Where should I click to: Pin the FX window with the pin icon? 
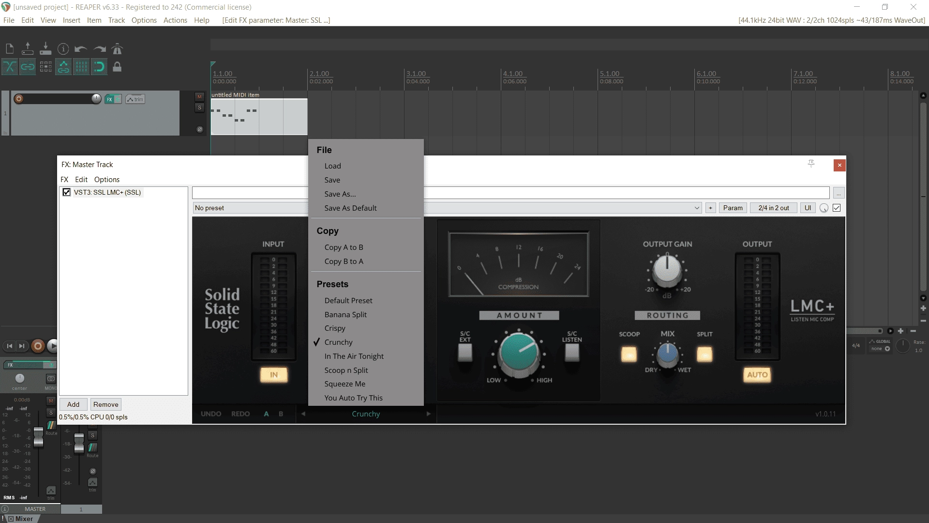click(811, 164)
